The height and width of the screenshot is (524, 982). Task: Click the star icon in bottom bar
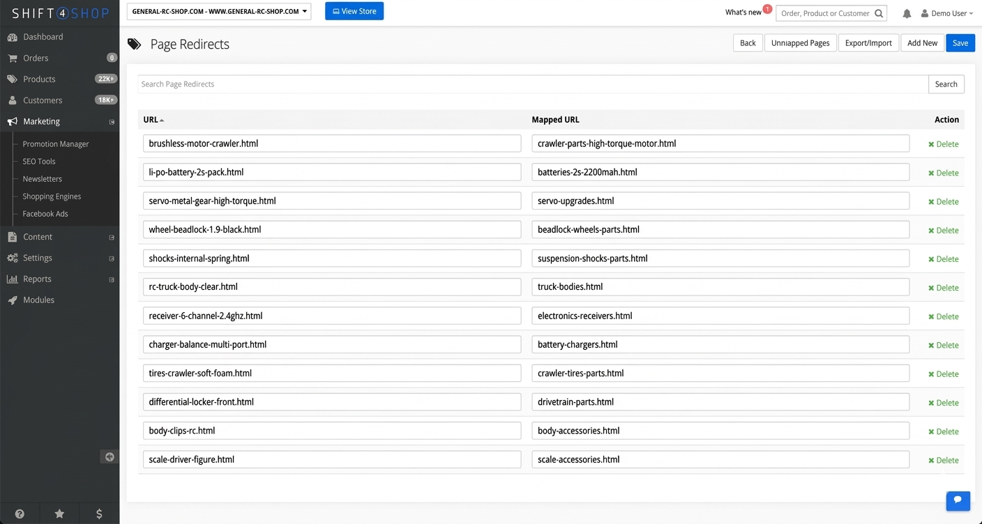(x=59, y=514)
